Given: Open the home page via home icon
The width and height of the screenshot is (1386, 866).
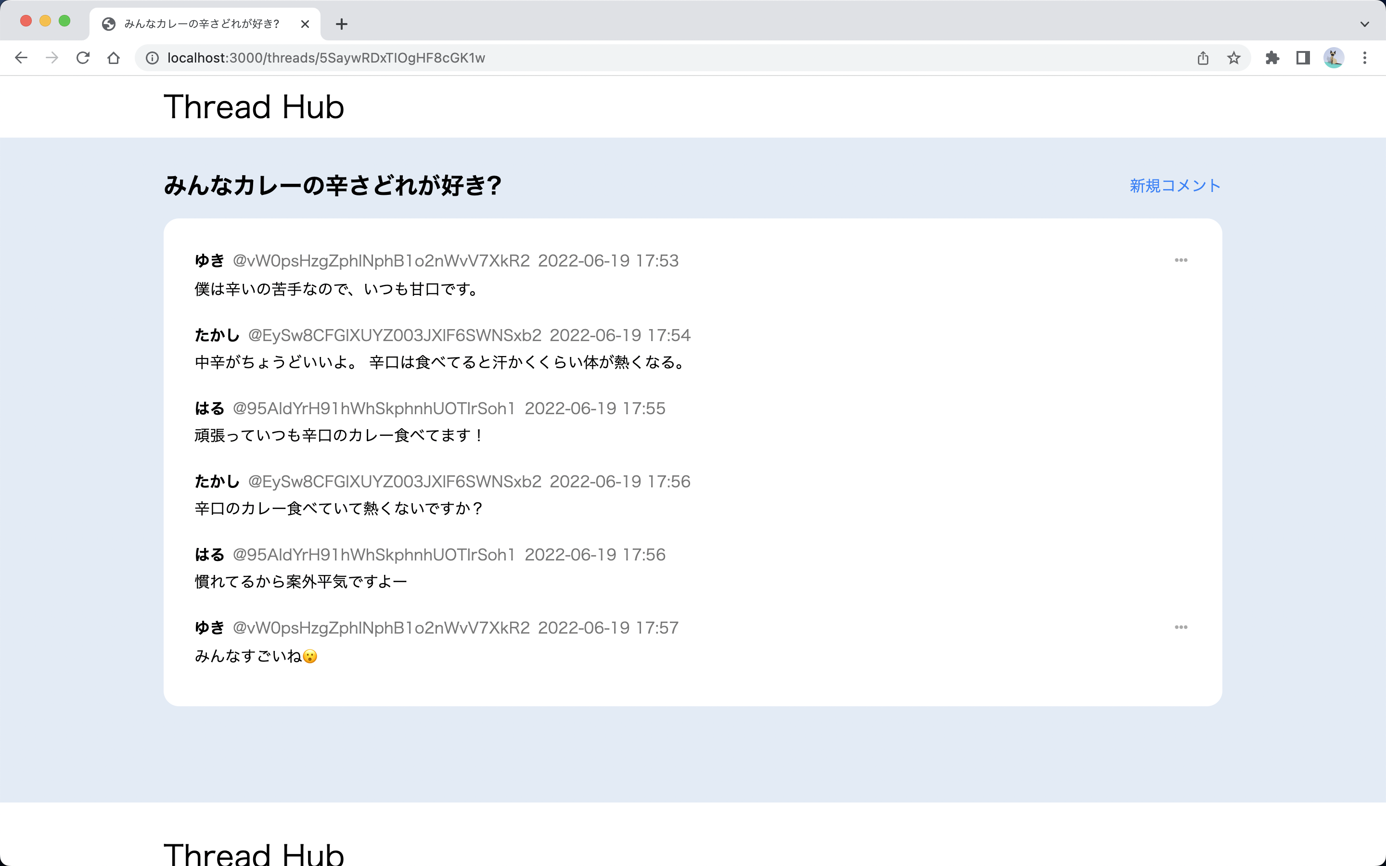Looking at the screenshot, I should 114,57.
